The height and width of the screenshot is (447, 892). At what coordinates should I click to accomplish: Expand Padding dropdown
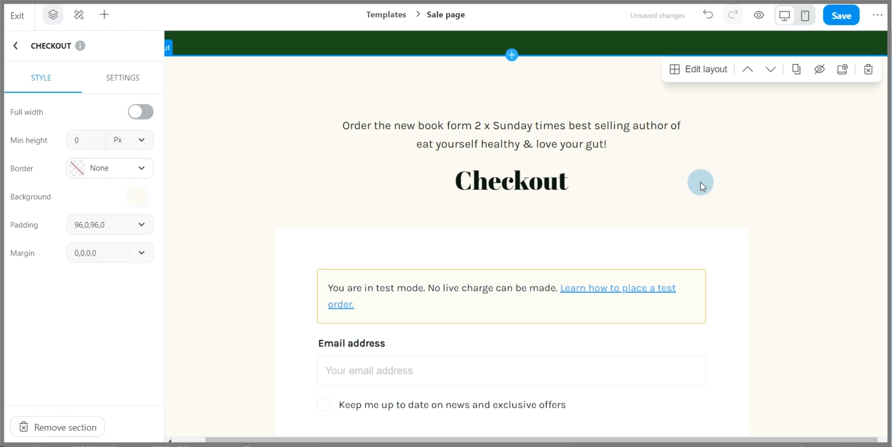(x=110, y=225)
